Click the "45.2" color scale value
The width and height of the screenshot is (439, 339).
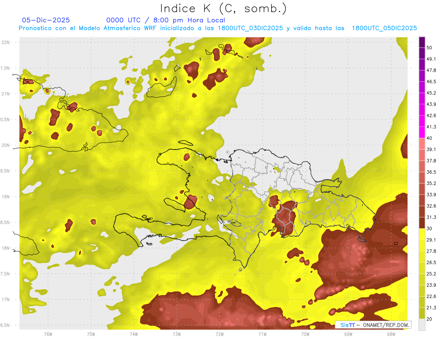[x=431, y=93]
